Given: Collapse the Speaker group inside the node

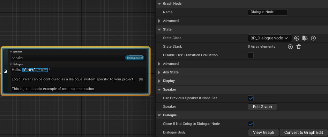Looking at the screenshot, I should point(11,52).
